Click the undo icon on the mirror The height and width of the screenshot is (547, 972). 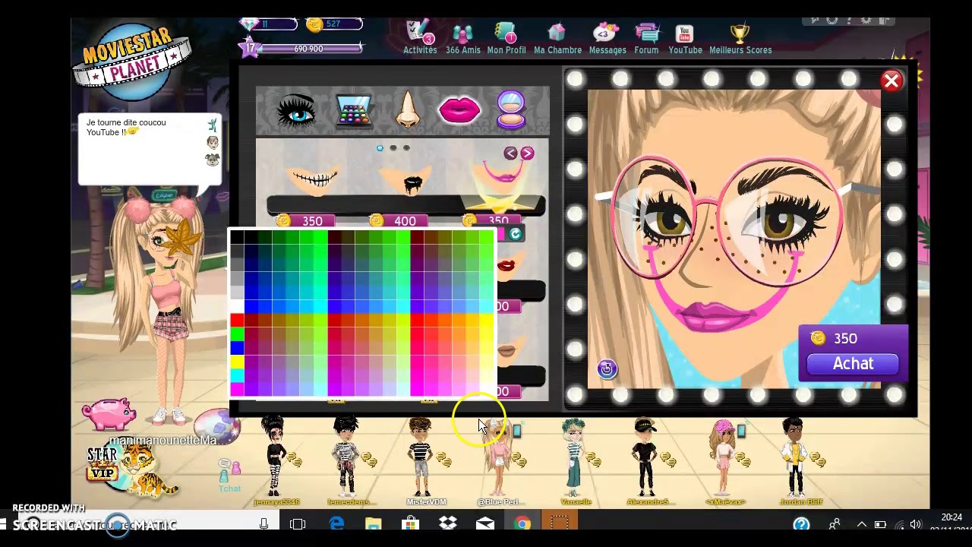tap(607, 368)
